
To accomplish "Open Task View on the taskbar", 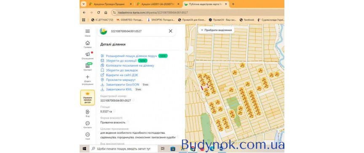I will pyautogui.click(x=163, y=149).
